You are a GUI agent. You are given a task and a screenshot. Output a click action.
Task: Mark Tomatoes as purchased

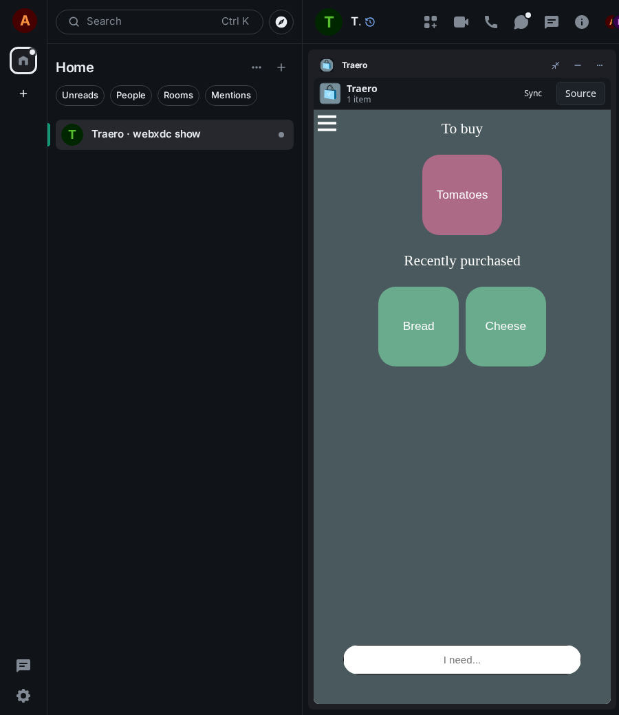[x=462, y=195]
